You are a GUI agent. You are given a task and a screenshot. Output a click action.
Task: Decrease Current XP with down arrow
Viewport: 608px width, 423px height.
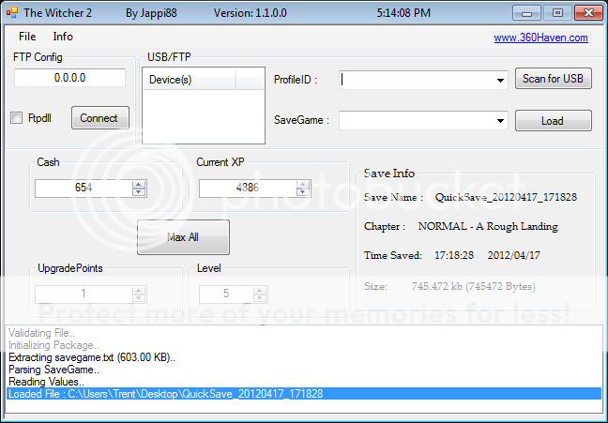pos(303,192)
